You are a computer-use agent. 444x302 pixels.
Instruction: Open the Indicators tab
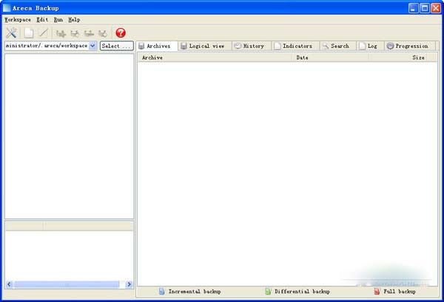click(x=295, y=46)
